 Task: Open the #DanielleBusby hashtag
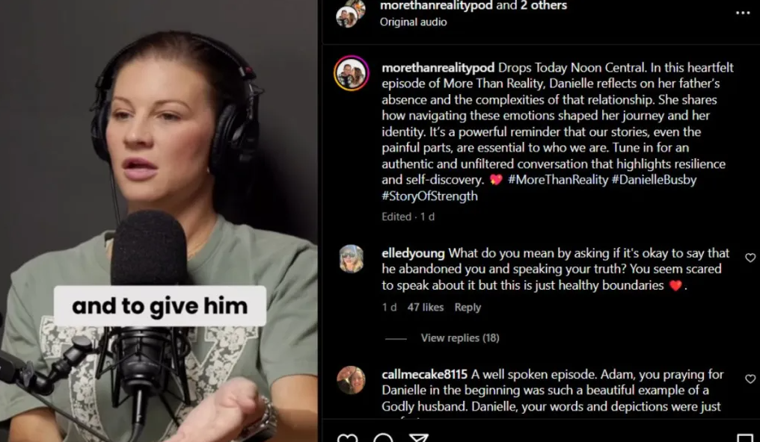[x=654, y=180]
